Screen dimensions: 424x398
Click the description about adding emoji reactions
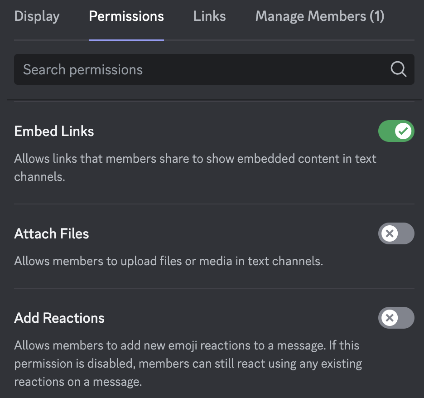click(x=188, y=364)
